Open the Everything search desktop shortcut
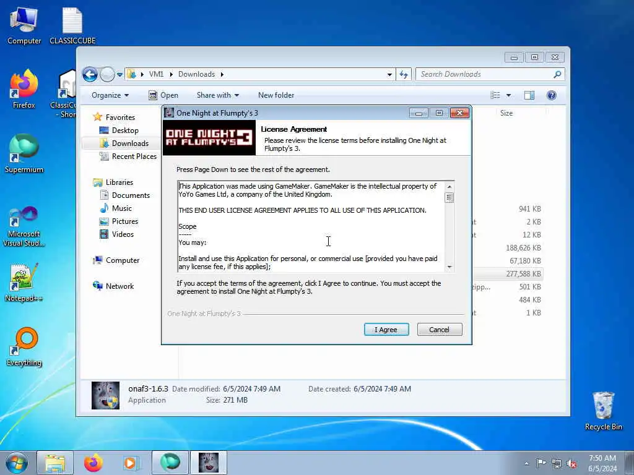Screen dimensions: 634x475 24,346
